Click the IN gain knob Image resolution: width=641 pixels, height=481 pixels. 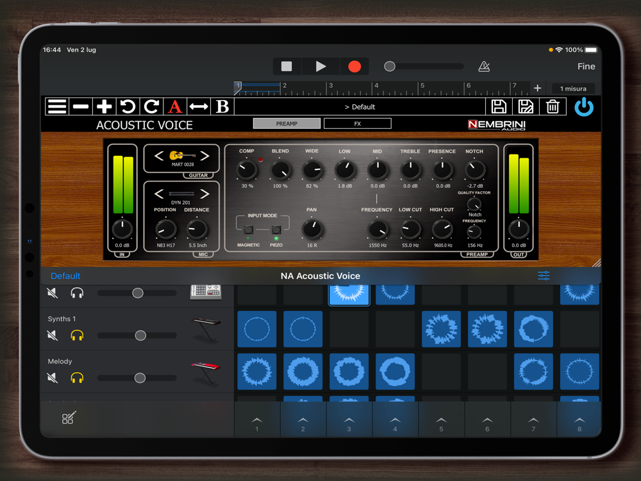tap(122, 229)
